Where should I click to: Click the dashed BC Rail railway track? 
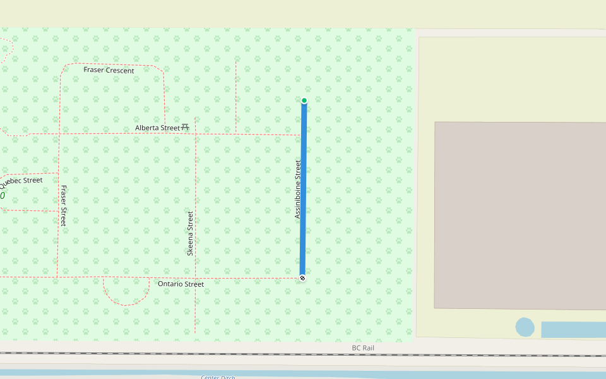[189, 354]
